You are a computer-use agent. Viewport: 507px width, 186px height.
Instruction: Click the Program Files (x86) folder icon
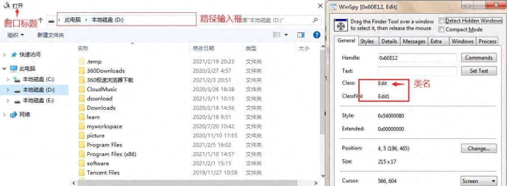82,154
